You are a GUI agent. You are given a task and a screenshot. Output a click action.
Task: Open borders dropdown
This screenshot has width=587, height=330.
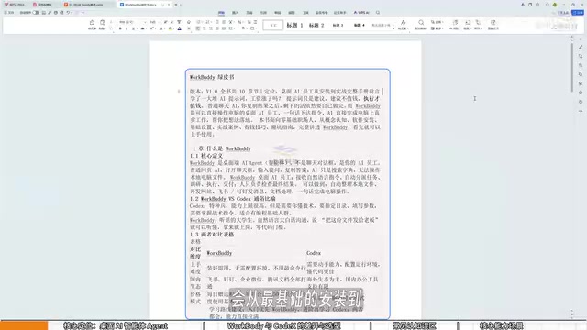click(257, 28)
